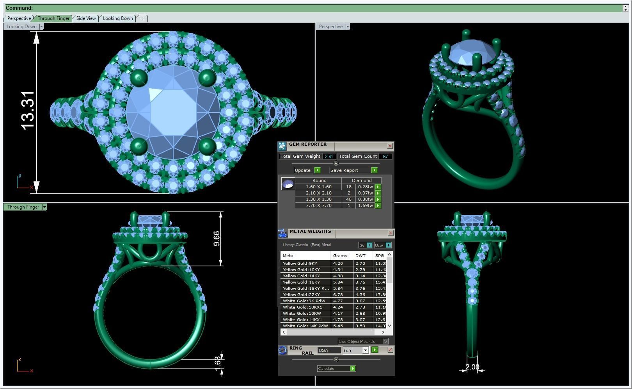Close the Metal Weights panel

pyautogui.click(x=391, y=233)
